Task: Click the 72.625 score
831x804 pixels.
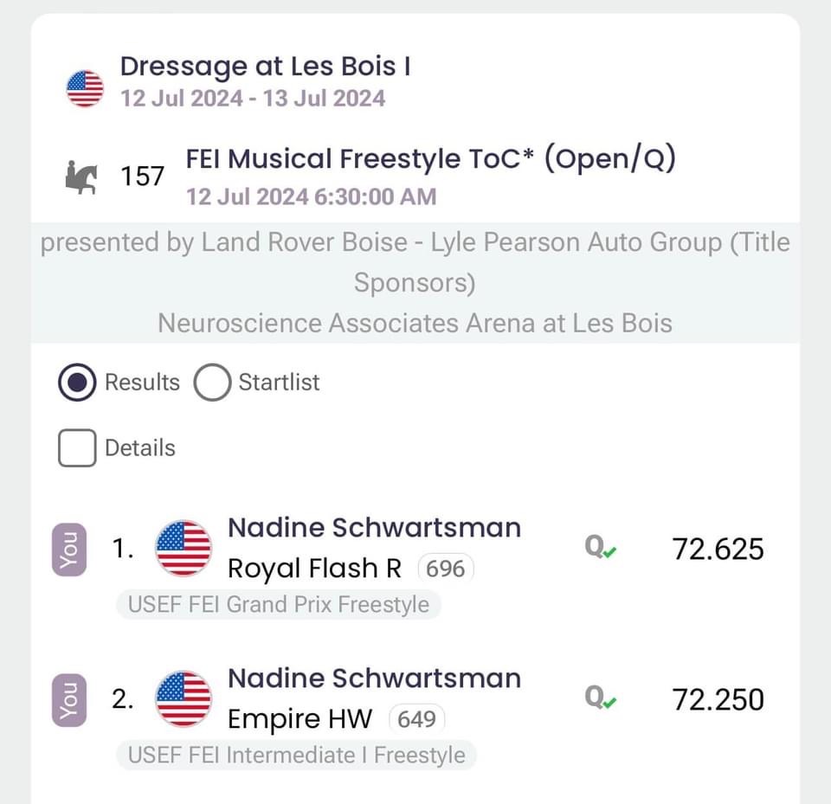Action: pos(718,549)
